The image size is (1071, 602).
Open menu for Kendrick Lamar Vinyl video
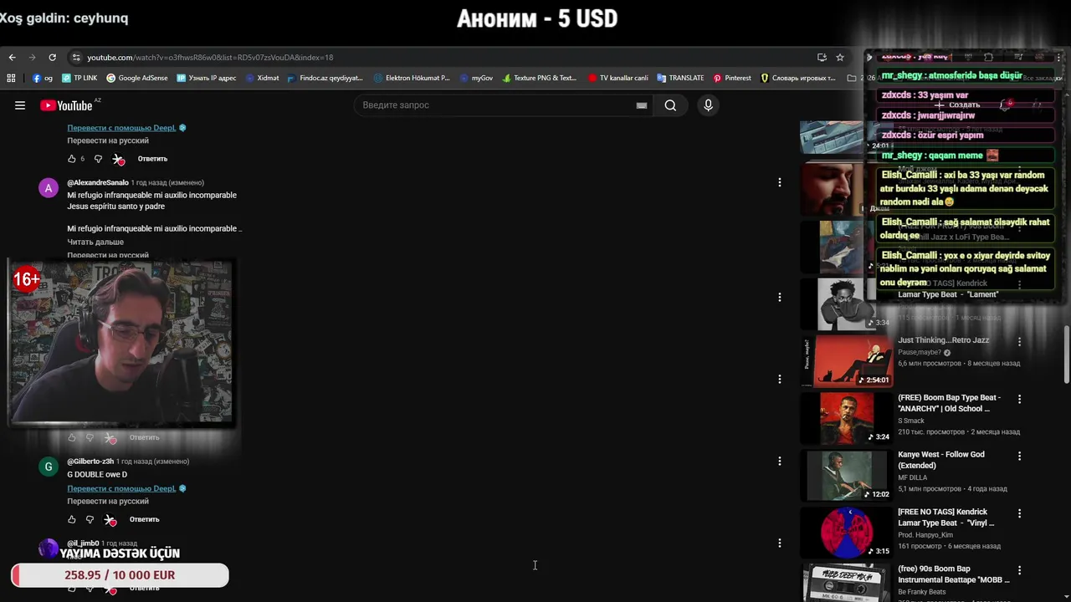click(1019, 513)
